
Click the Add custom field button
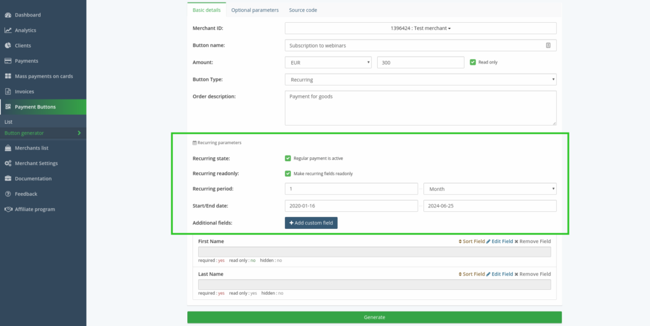[x=311, y=223]
